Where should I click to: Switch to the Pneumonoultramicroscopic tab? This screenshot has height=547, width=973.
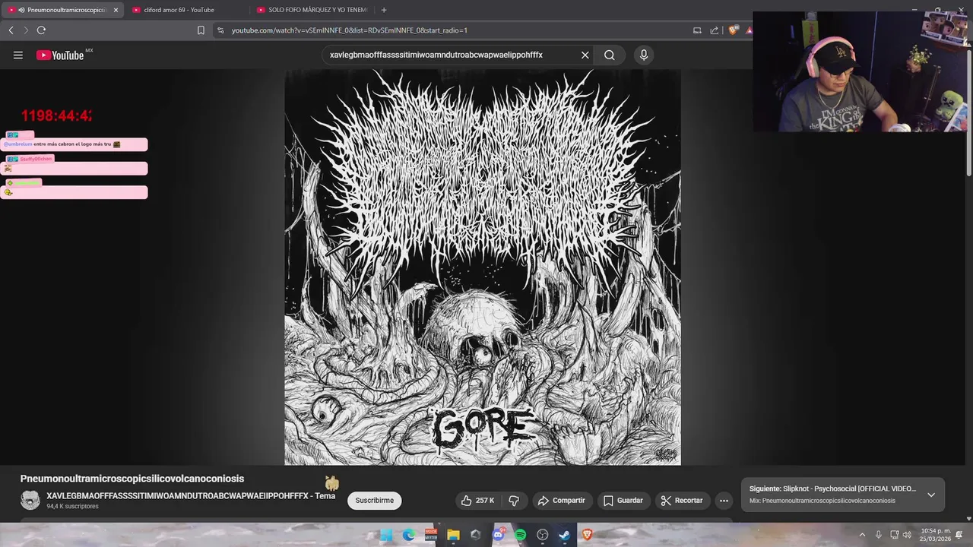pos(61,10)
